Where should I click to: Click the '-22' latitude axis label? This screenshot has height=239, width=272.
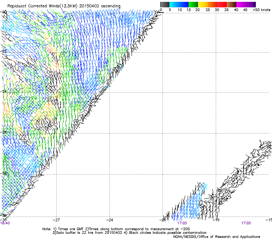point(3,51)
